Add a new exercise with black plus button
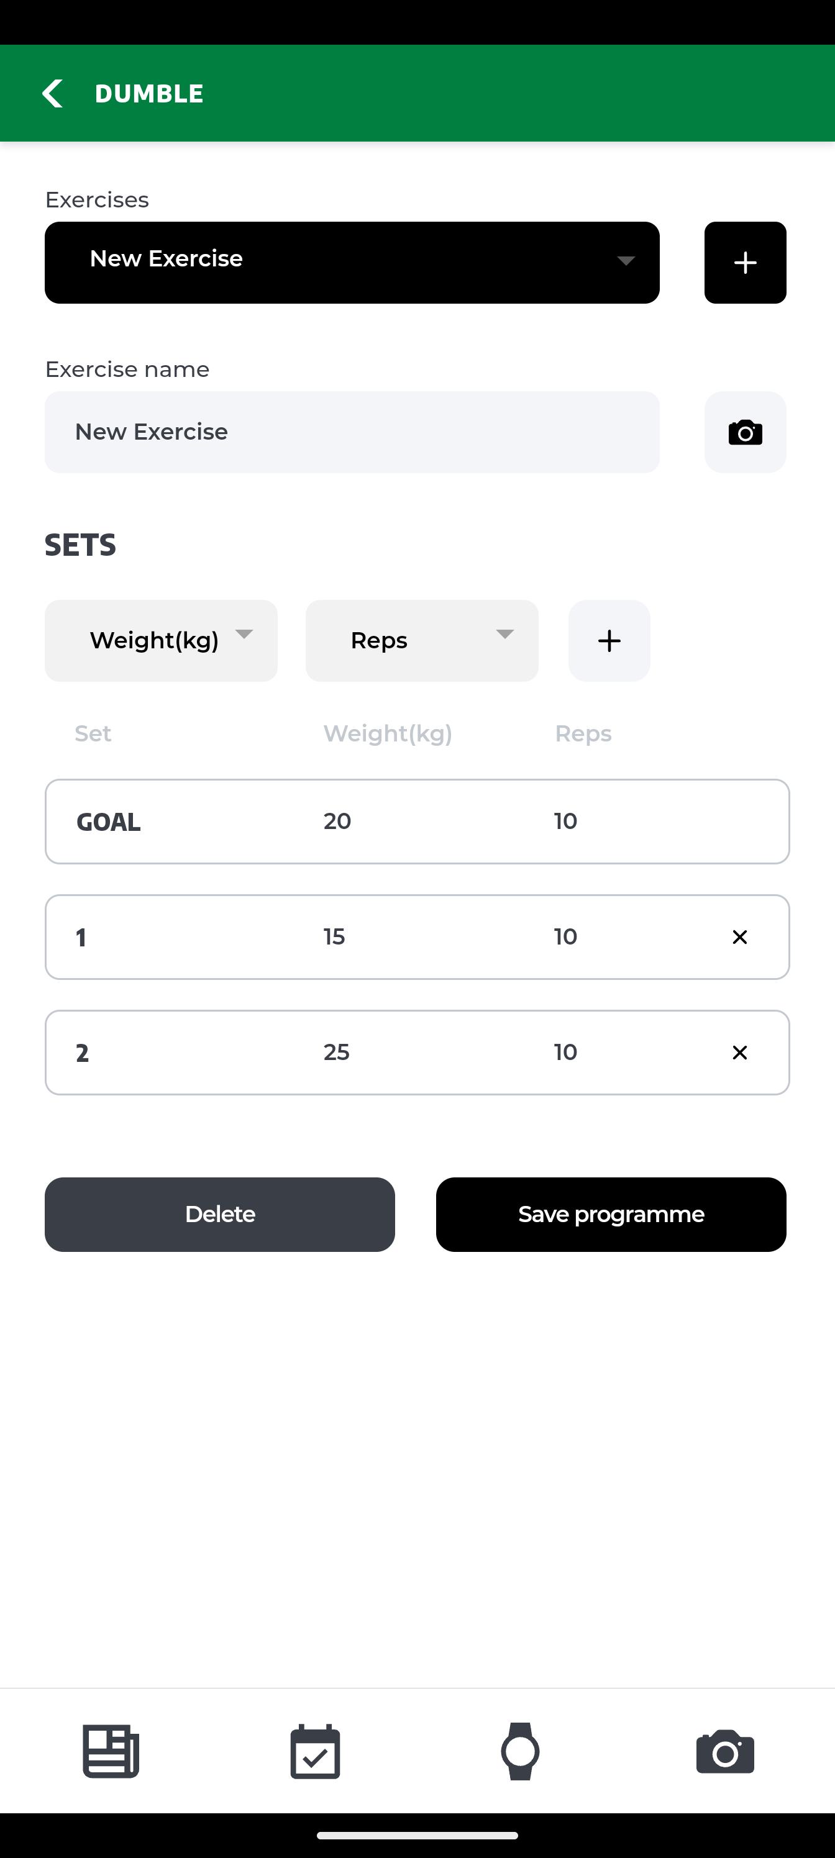 click(x=745, y=263)
